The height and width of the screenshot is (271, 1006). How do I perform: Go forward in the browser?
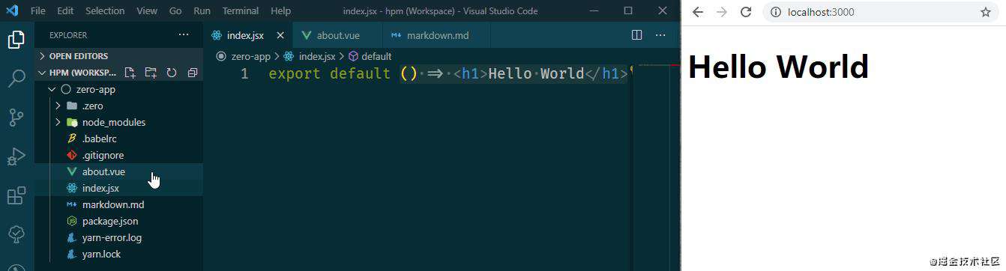[721, 12]
